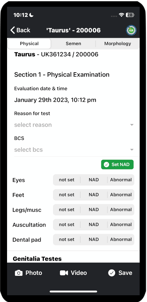Mark Dental pad as Abnormal
The image size is (147, 302).
[121, 239]
